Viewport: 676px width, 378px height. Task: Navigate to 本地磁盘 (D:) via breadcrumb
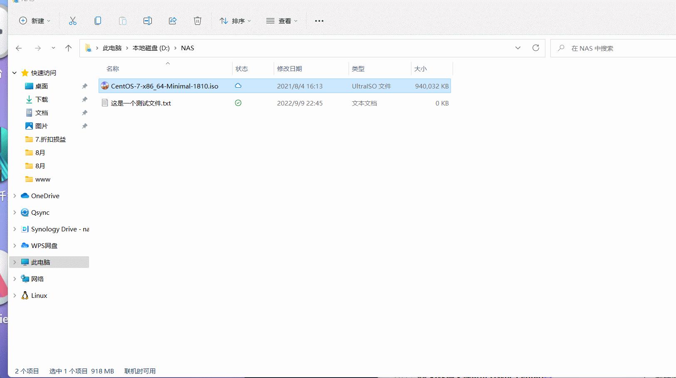tap(151, 48)
